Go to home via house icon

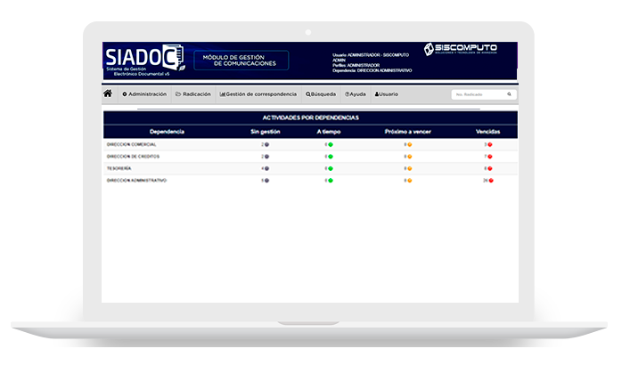point(108,93)
